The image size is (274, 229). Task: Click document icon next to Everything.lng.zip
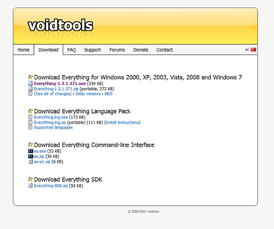click(30, 122)
